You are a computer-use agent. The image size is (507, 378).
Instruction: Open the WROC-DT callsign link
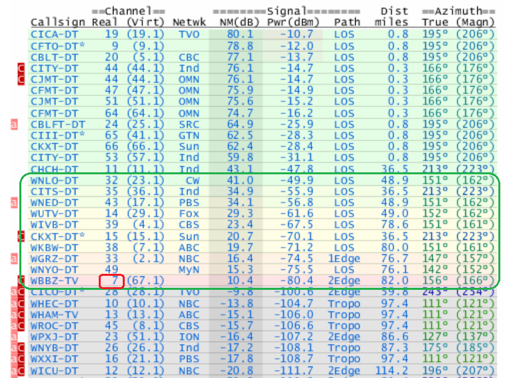54,325
